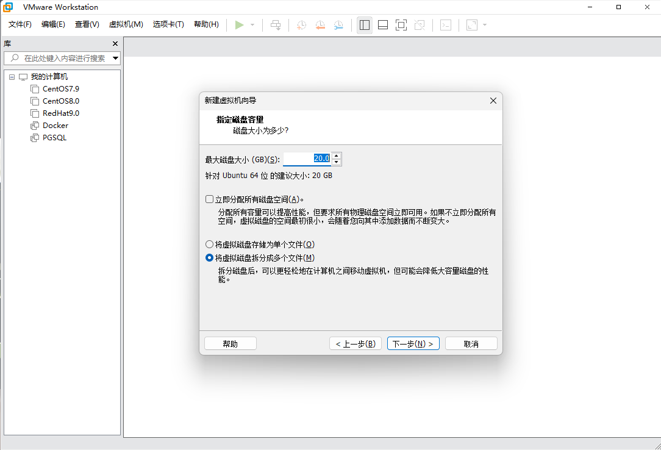This screenshot has height=450, width=661.
Task: Open the stretch display dropdown arrow
Action: (485, 25)
